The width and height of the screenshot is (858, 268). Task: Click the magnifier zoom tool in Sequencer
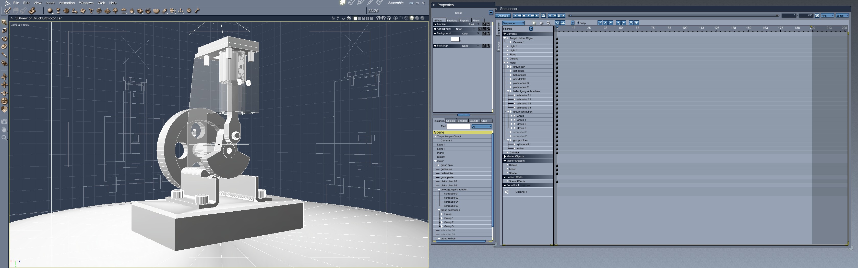pos(548,23)
